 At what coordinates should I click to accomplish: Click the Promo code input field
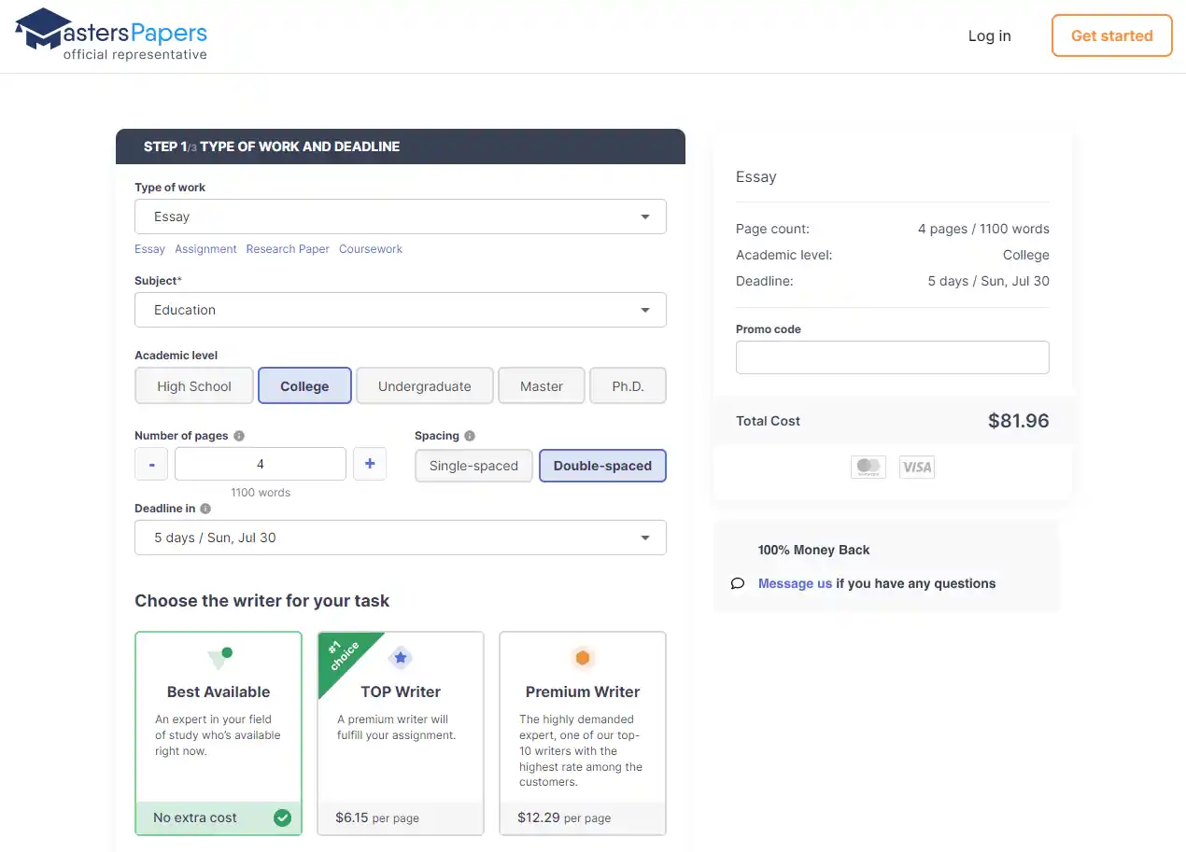click(892, 357)
